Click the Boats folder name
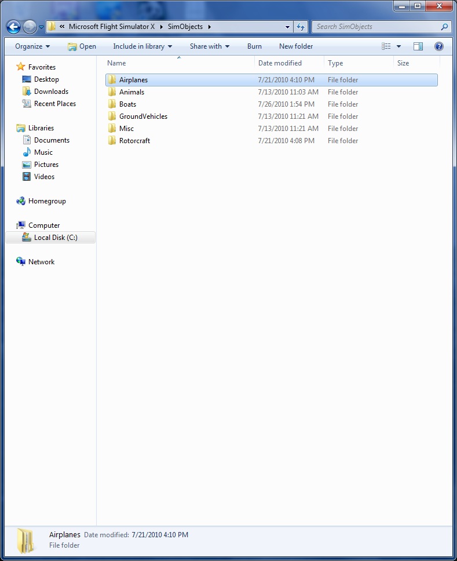Viewport: 457px width, 561px height. point(127,104)
